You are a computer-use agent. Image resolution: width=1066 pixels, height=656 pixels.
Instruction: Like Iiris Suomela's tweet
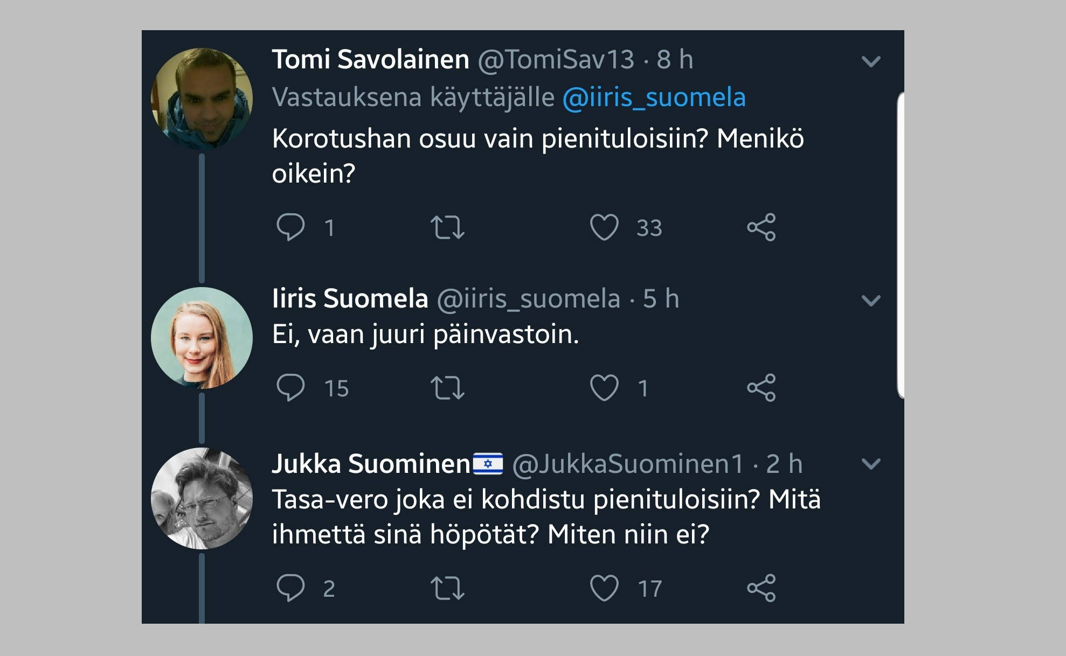click(604, 388)
